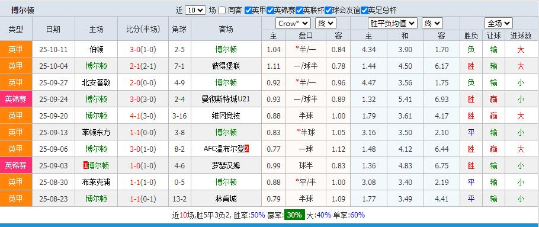Open AFC温布尔登 team link
This screenshot has height=227, width=539.
(x=223, y=149)
